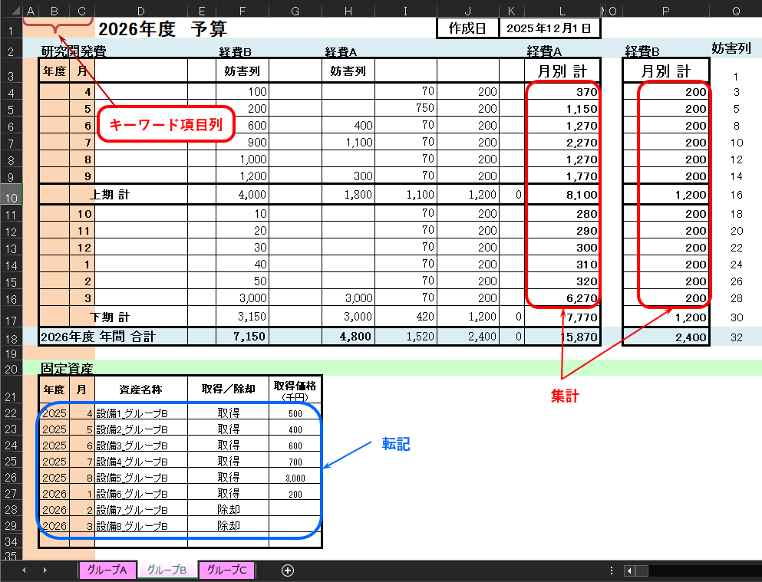The height and width of the screenshot is (582, 762).
Task: Click the 妨害列 label in column Q
Action: point(731,48)
